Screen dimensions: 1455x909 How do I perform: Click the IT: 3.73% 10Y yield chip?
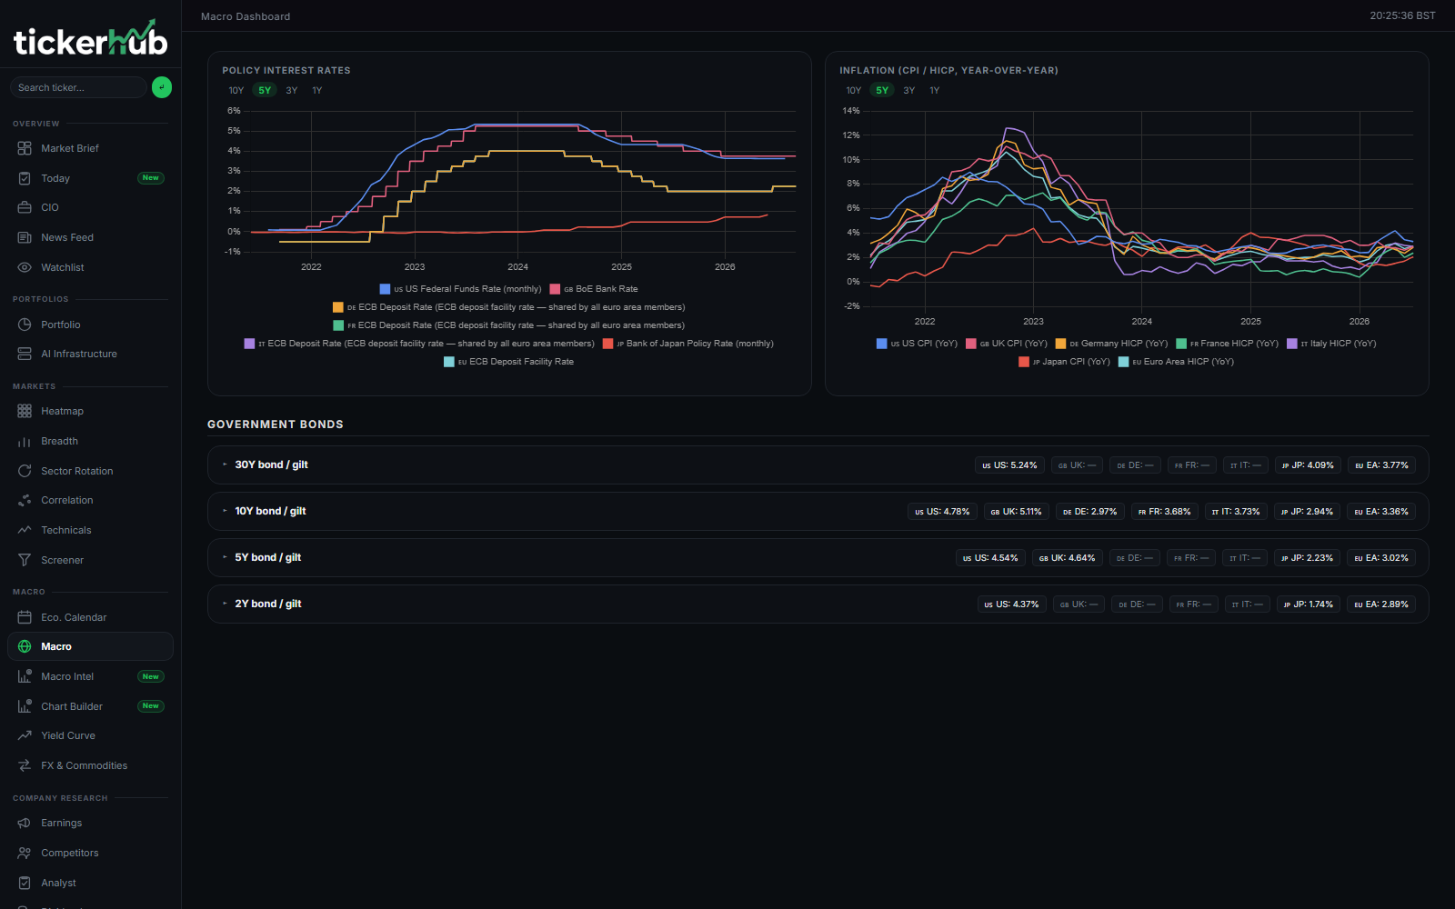tap(1236, 512)
